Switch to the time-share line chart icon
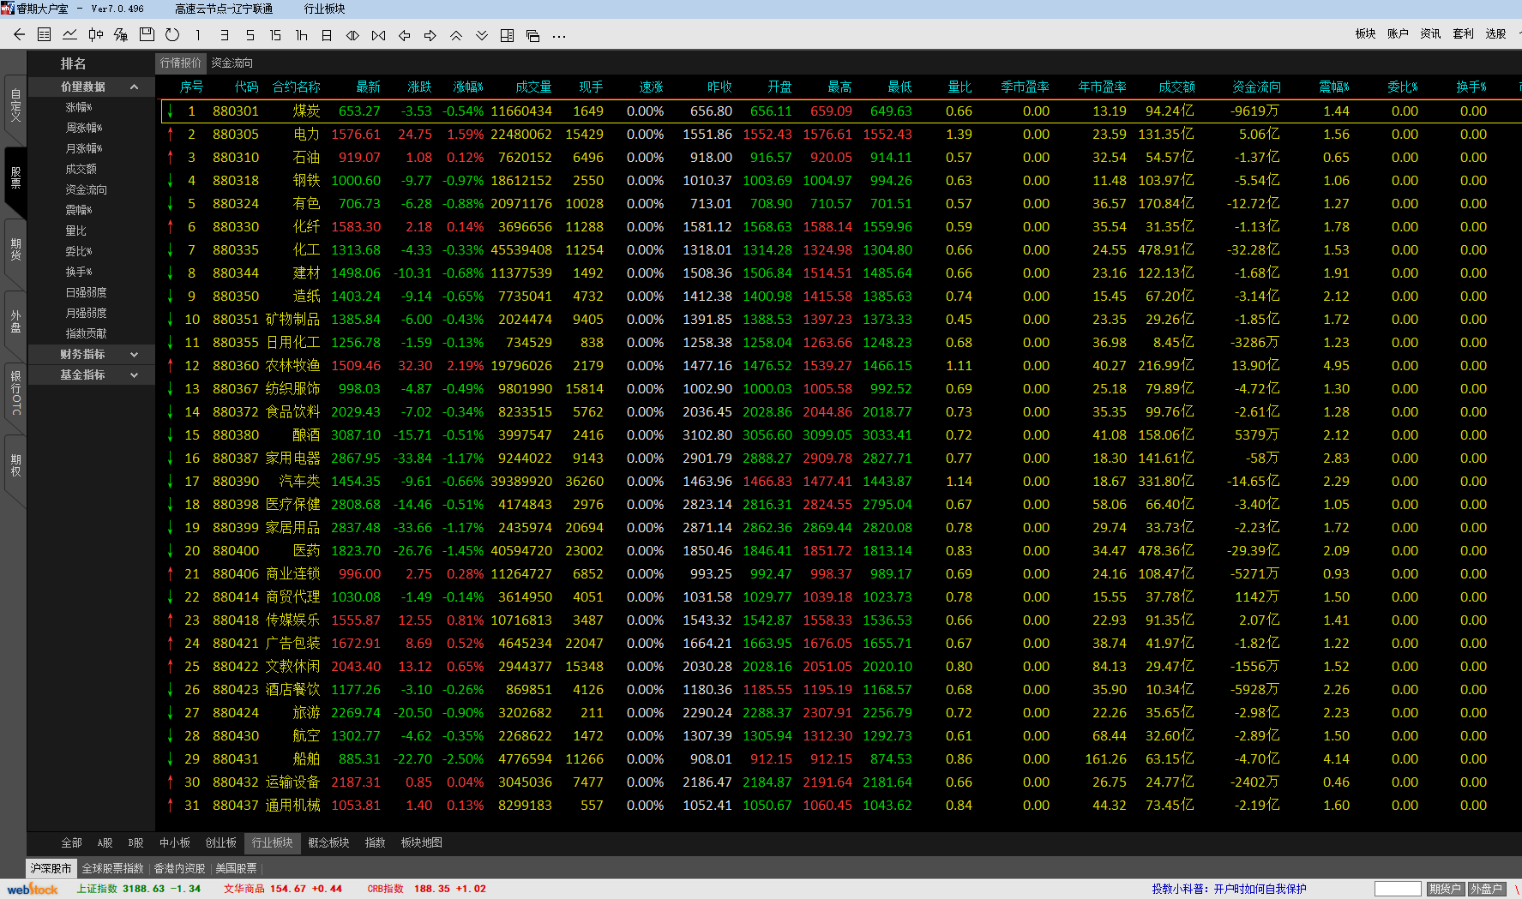 pos(69,35)
